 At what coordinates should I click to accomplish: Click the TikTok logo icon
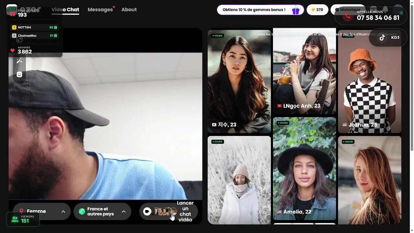(382, 38)
